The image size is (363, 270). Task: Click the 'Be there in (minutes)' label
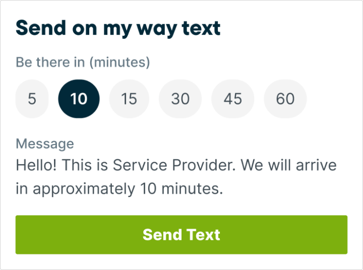tap(83, 62)
